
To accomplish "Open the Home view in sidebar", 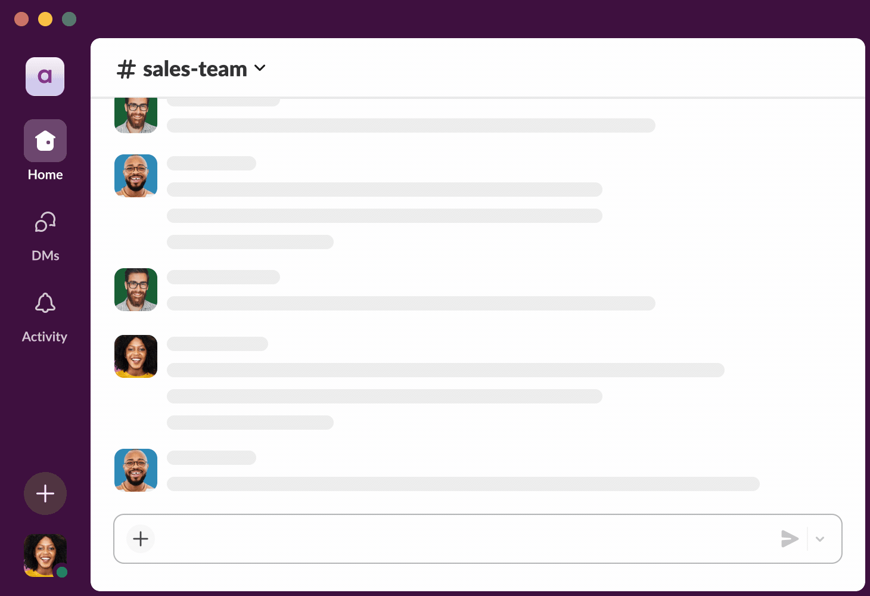I will [x=45, y=141].
